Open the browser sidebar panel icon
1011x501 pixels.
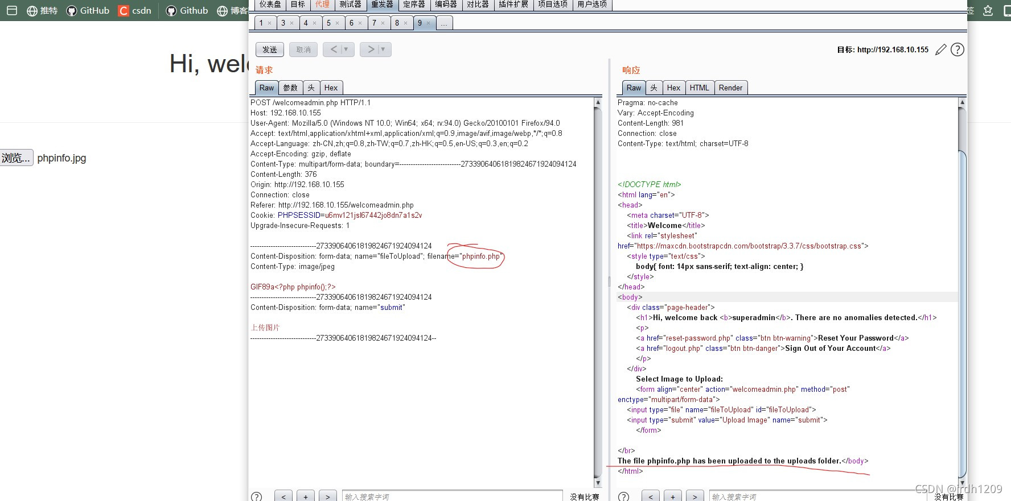[11, 11]
